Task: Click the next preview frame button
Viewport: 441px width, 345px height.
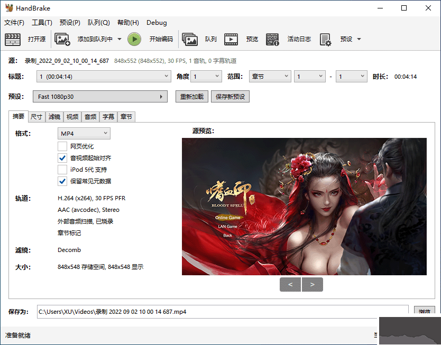Action: (312, 285)
